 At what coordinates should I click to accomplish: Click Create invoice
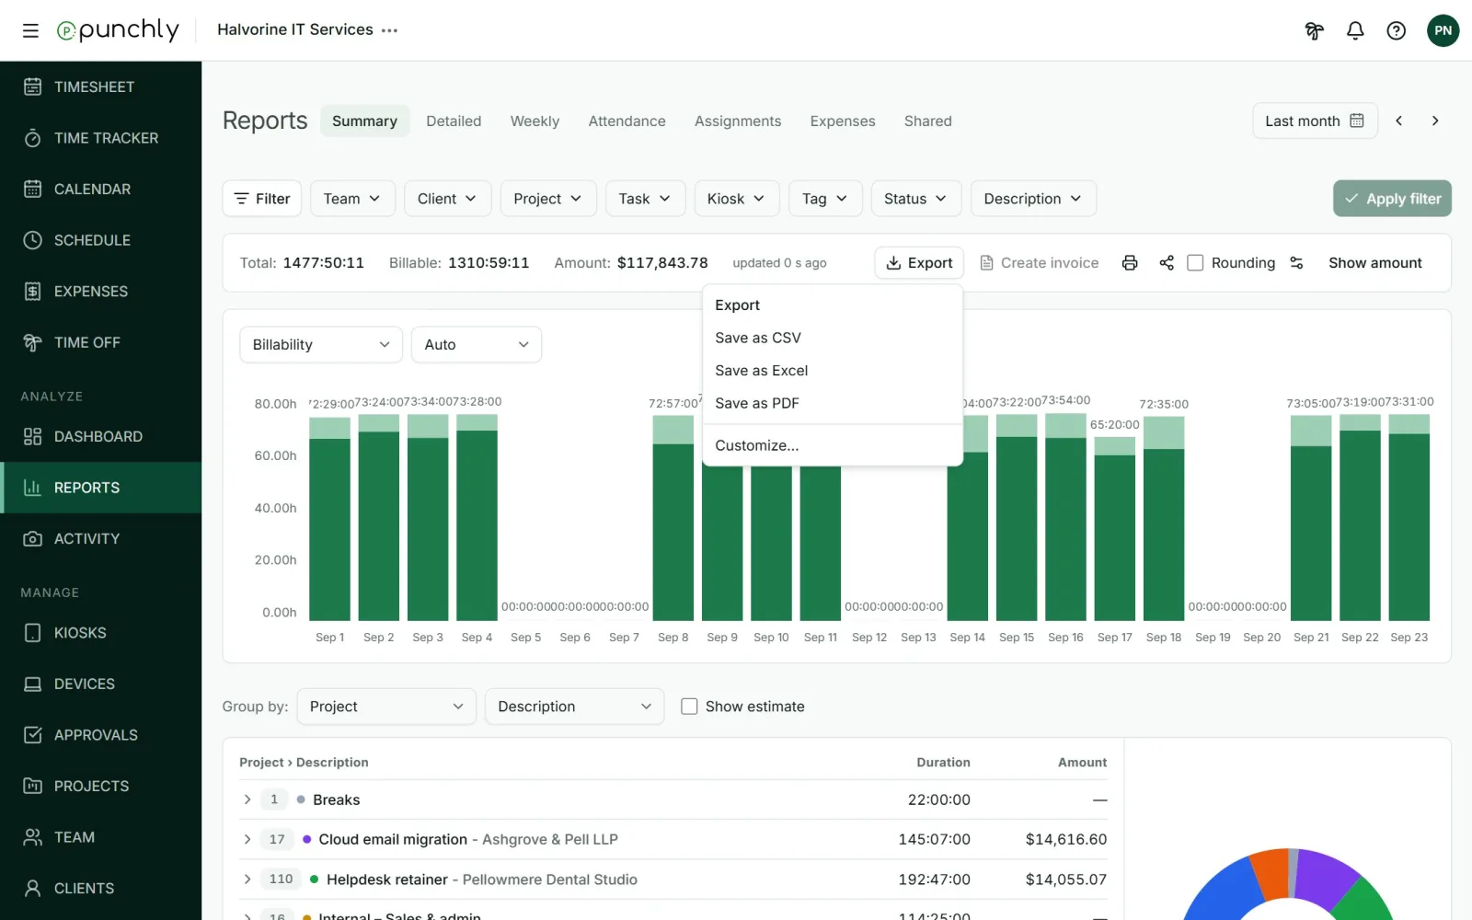coord(1040,263)
